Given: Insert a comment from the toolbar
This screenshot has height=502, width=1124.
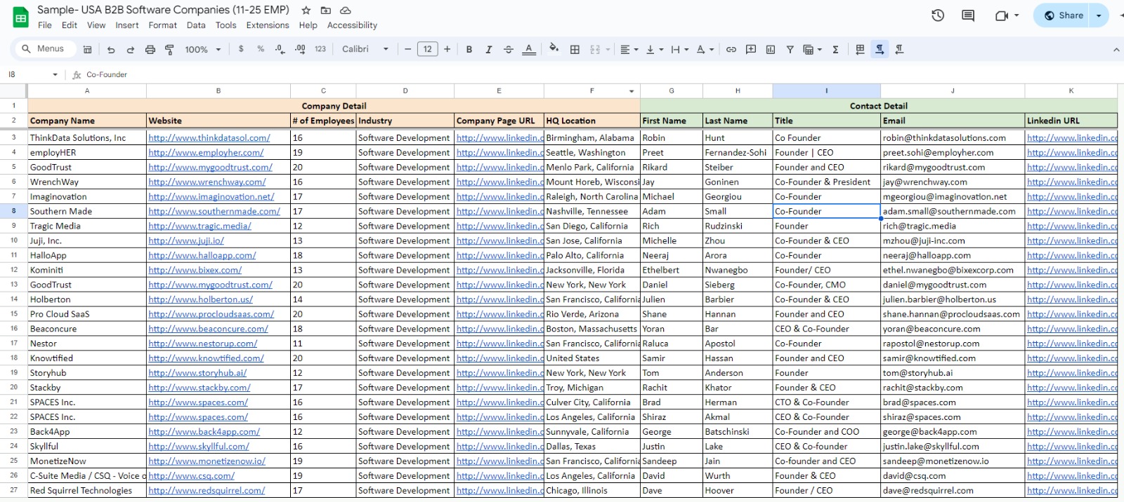Looking at the screenshot, I should pyautogui.click(x=751, y=49).
